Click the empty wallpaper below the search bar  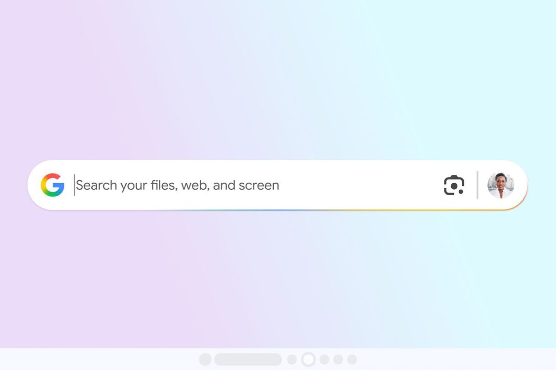point(278,277)
